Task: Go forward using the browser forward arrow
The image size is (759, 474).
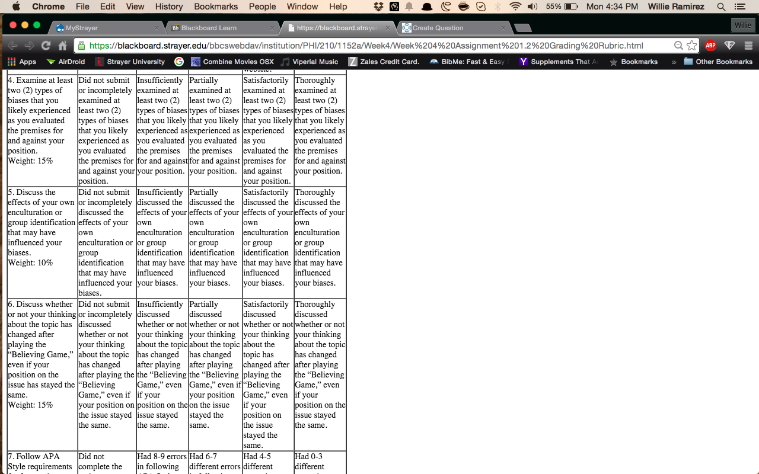Action: pyautogui.click(x=29, y=46)
